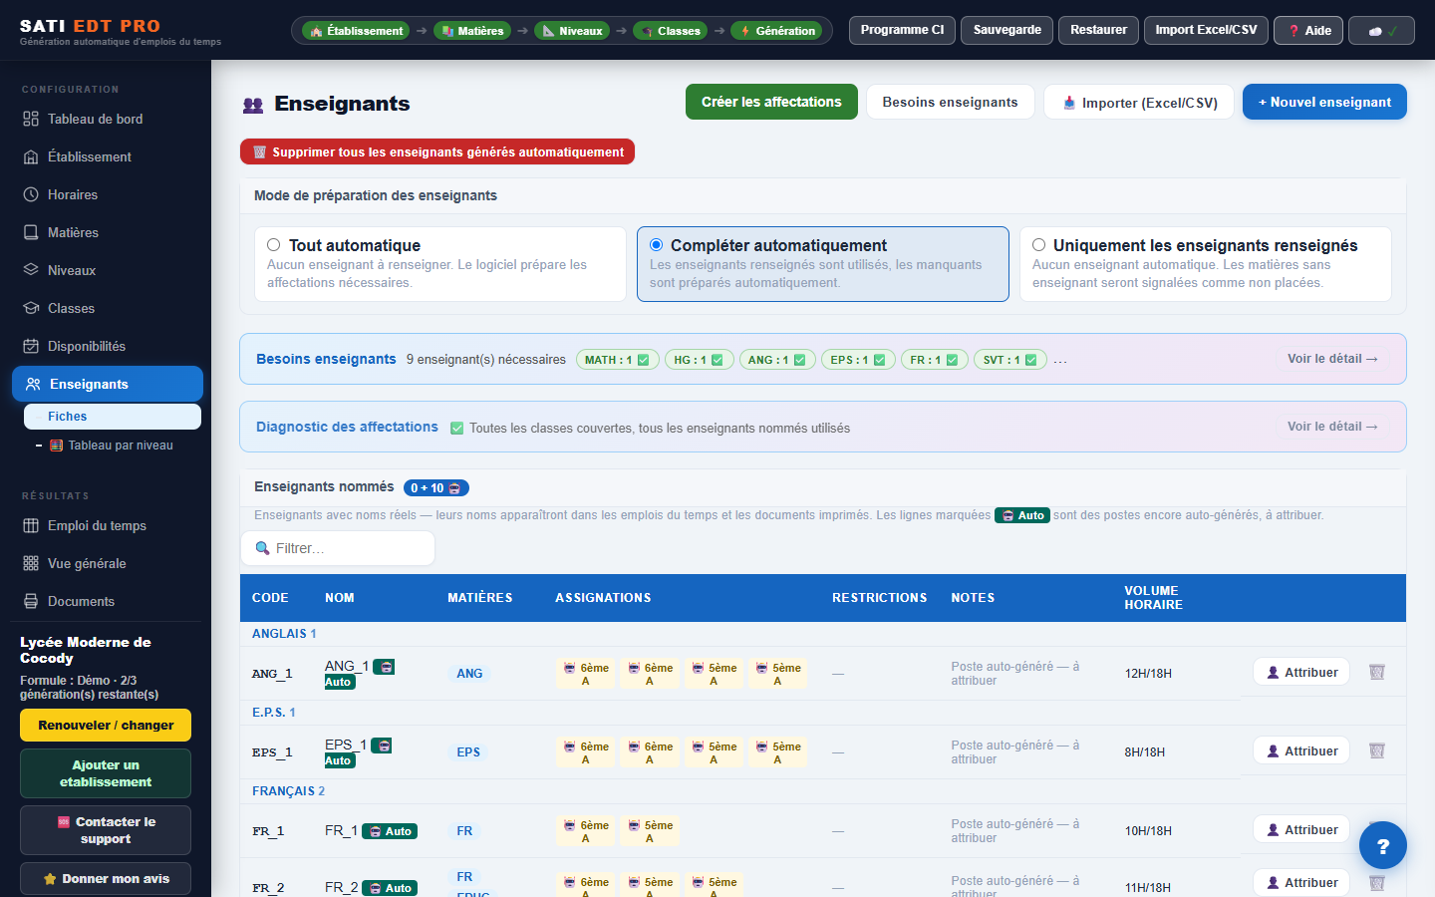Open Établissement sidebar entry

pyautogui.click(x=107, y=156)
